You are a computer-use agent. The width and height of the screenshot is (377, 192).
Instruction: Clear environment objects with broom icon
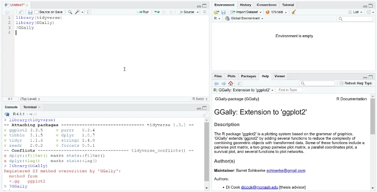click(x=293, y=12)
